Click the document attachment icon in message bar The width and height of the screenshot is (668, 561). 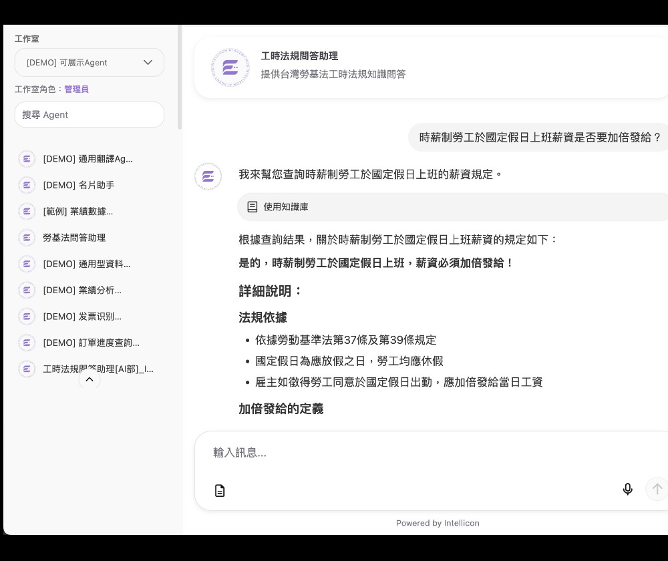pyautogui.click(x=220, y=490)
